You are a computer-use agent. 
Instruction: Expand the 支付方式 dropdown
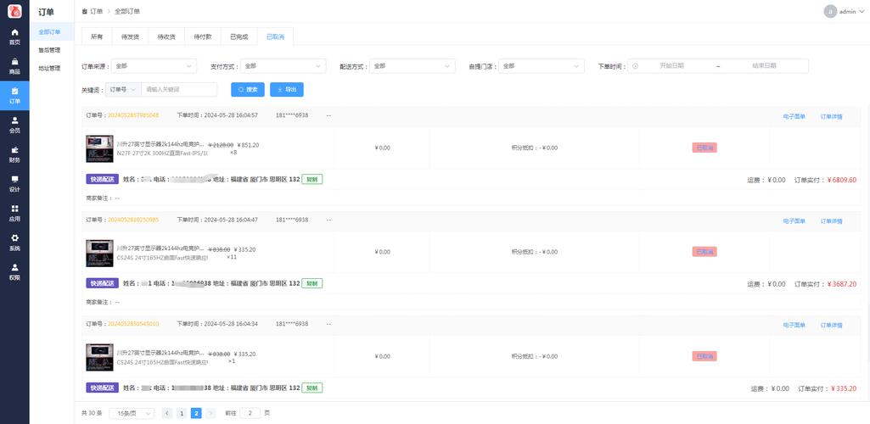click(x=283, y=66)
